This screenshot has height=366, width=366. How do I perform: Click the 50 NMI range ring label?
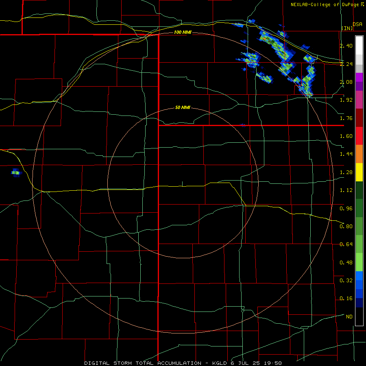click(x=183, y=108)
